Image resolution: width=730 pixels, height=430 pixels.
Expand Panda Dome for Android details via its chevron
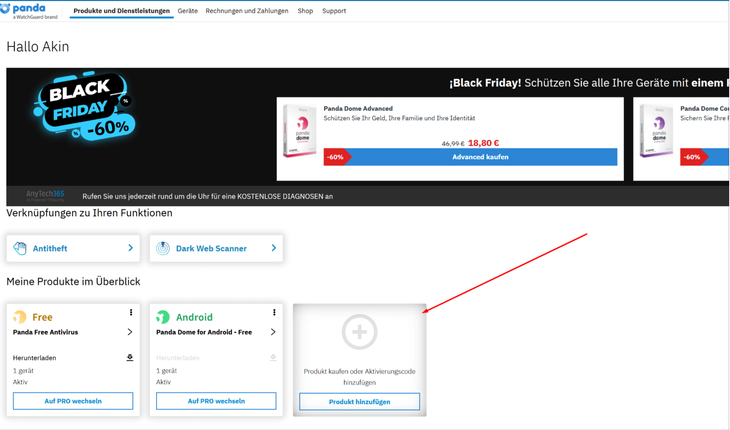(273, 332)
